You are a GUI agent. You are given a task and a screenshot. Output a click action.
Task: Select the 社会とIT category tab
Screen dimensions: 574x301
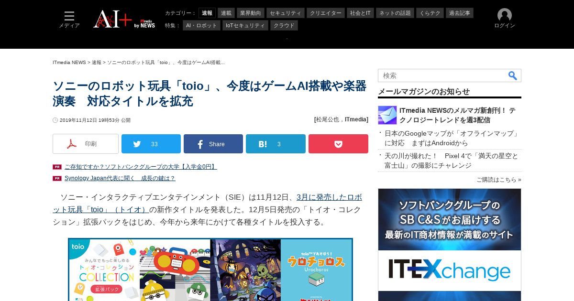click(x=360, y=13)
